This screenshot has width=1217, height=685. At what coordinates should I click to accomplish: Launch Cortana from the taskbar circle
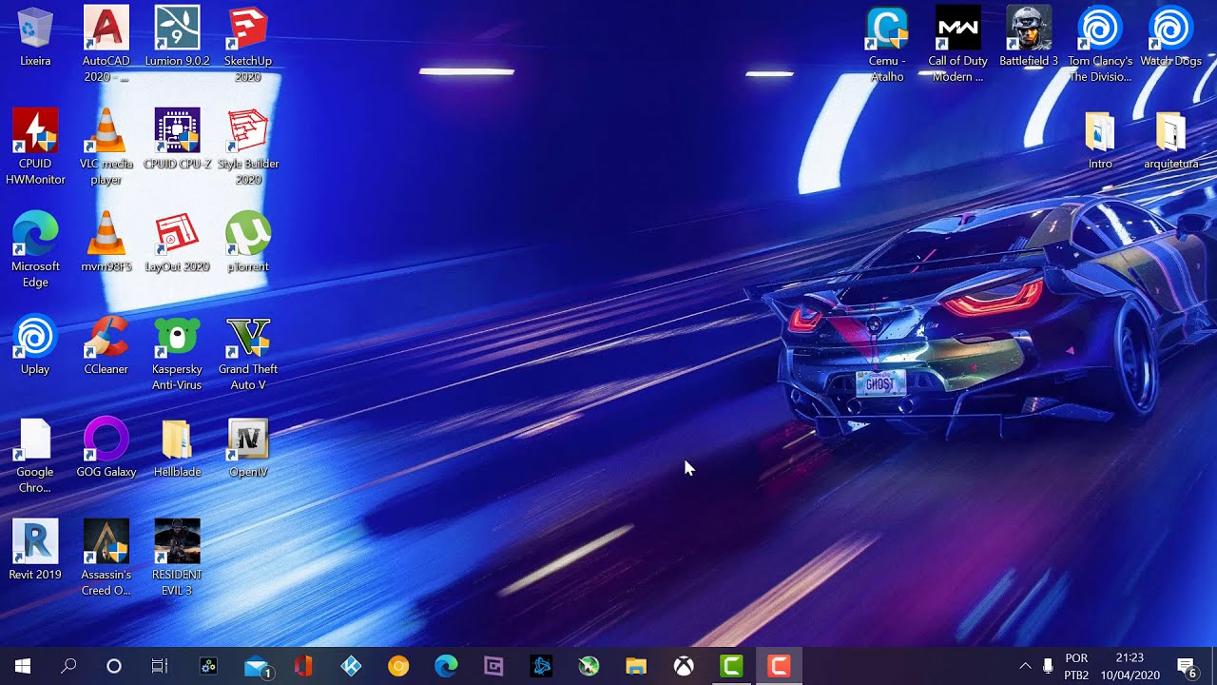click(x=114, y=666)
